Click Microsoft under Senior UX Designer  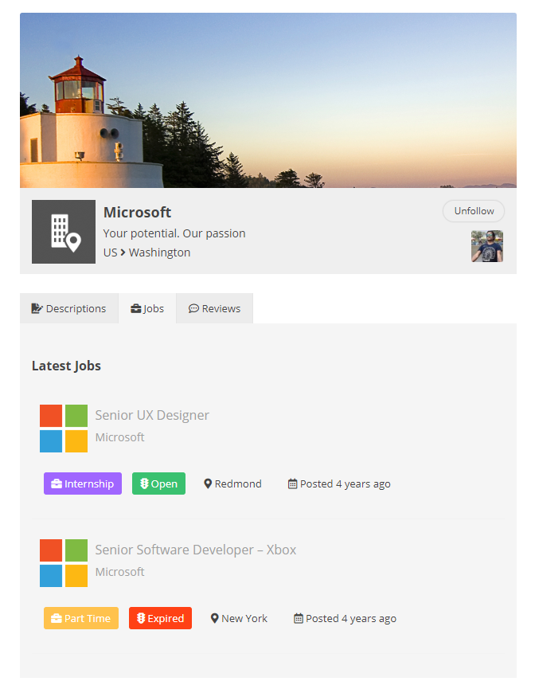point(119,437)
